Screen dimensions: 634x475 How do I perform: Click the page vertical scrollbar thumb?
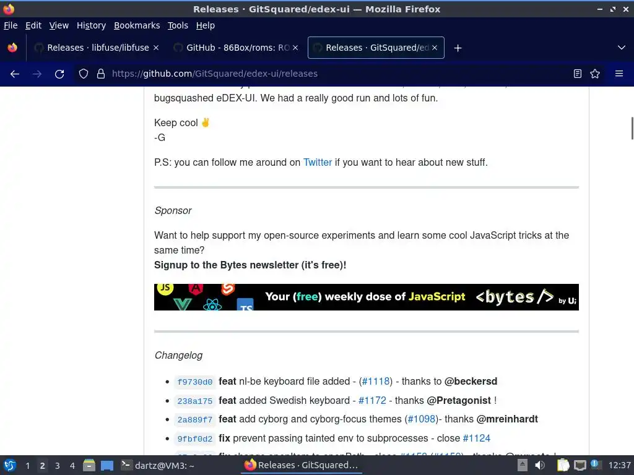point(632,128)
